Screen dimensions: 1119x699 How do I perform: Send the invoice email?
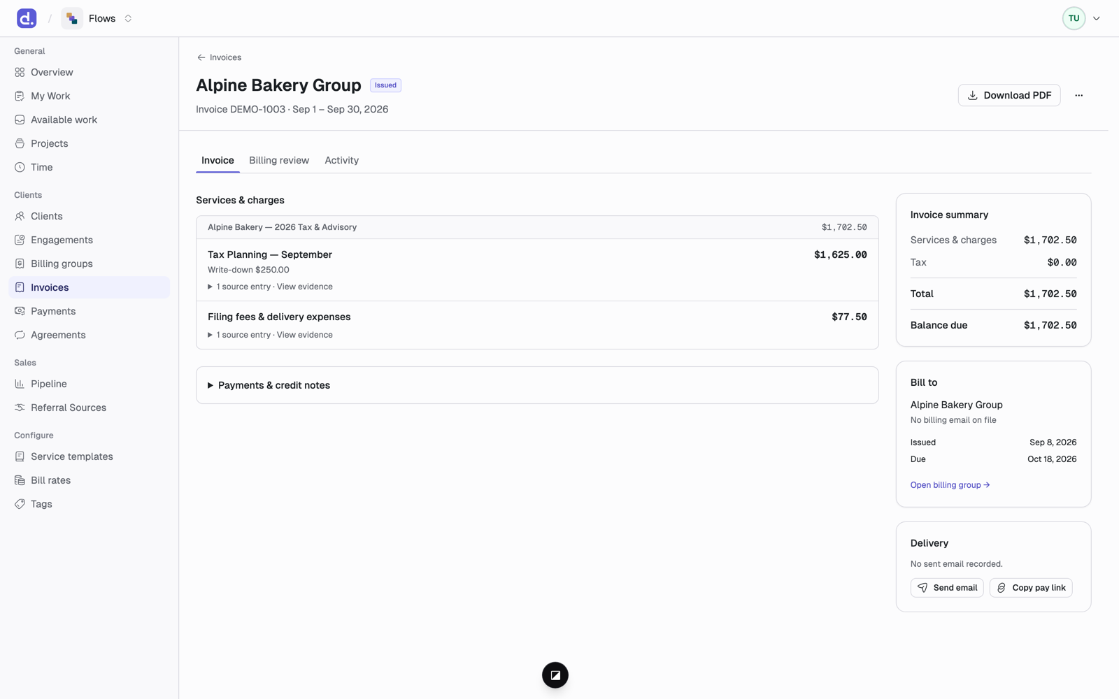pyautogui.click(x=947, y=588)
